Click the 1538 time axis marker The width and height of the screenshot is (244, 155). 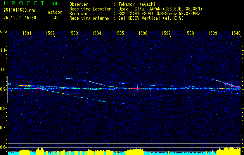(189, 33)
